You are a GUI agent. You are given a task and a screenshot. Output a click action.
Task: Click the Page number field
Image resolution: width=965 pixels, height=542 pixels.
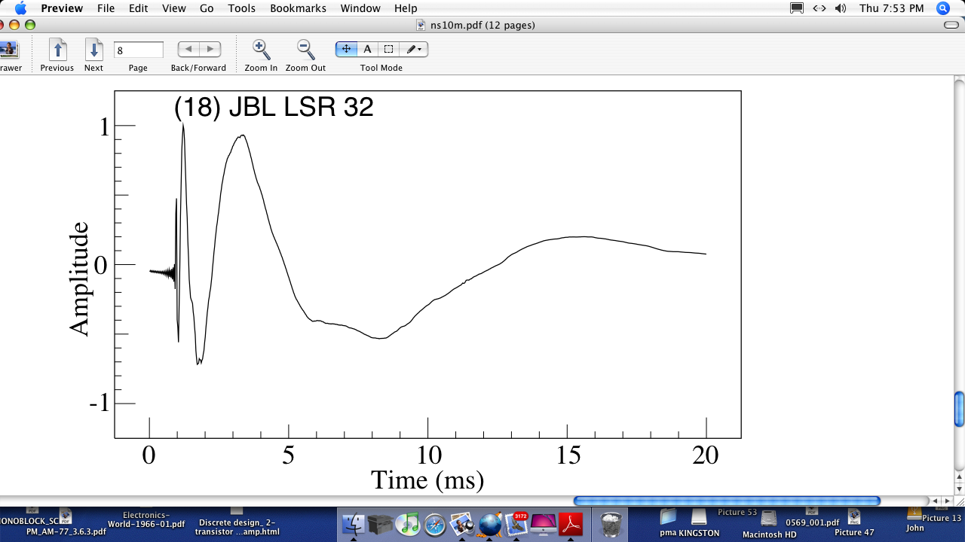(x=139, y=50)
